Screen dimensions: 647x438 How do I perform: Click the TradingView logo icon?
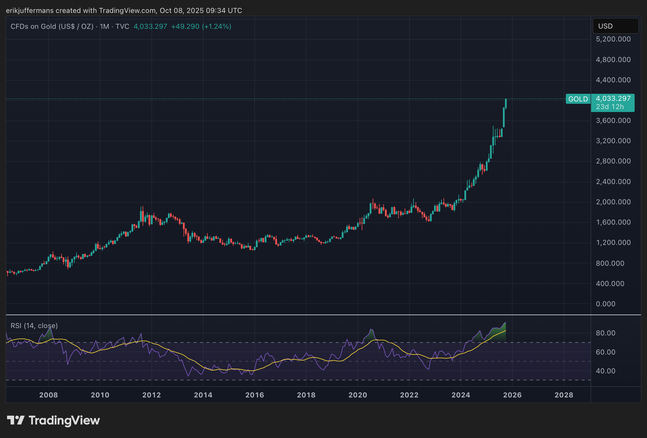pyautogui.click(x=15, y=420)
